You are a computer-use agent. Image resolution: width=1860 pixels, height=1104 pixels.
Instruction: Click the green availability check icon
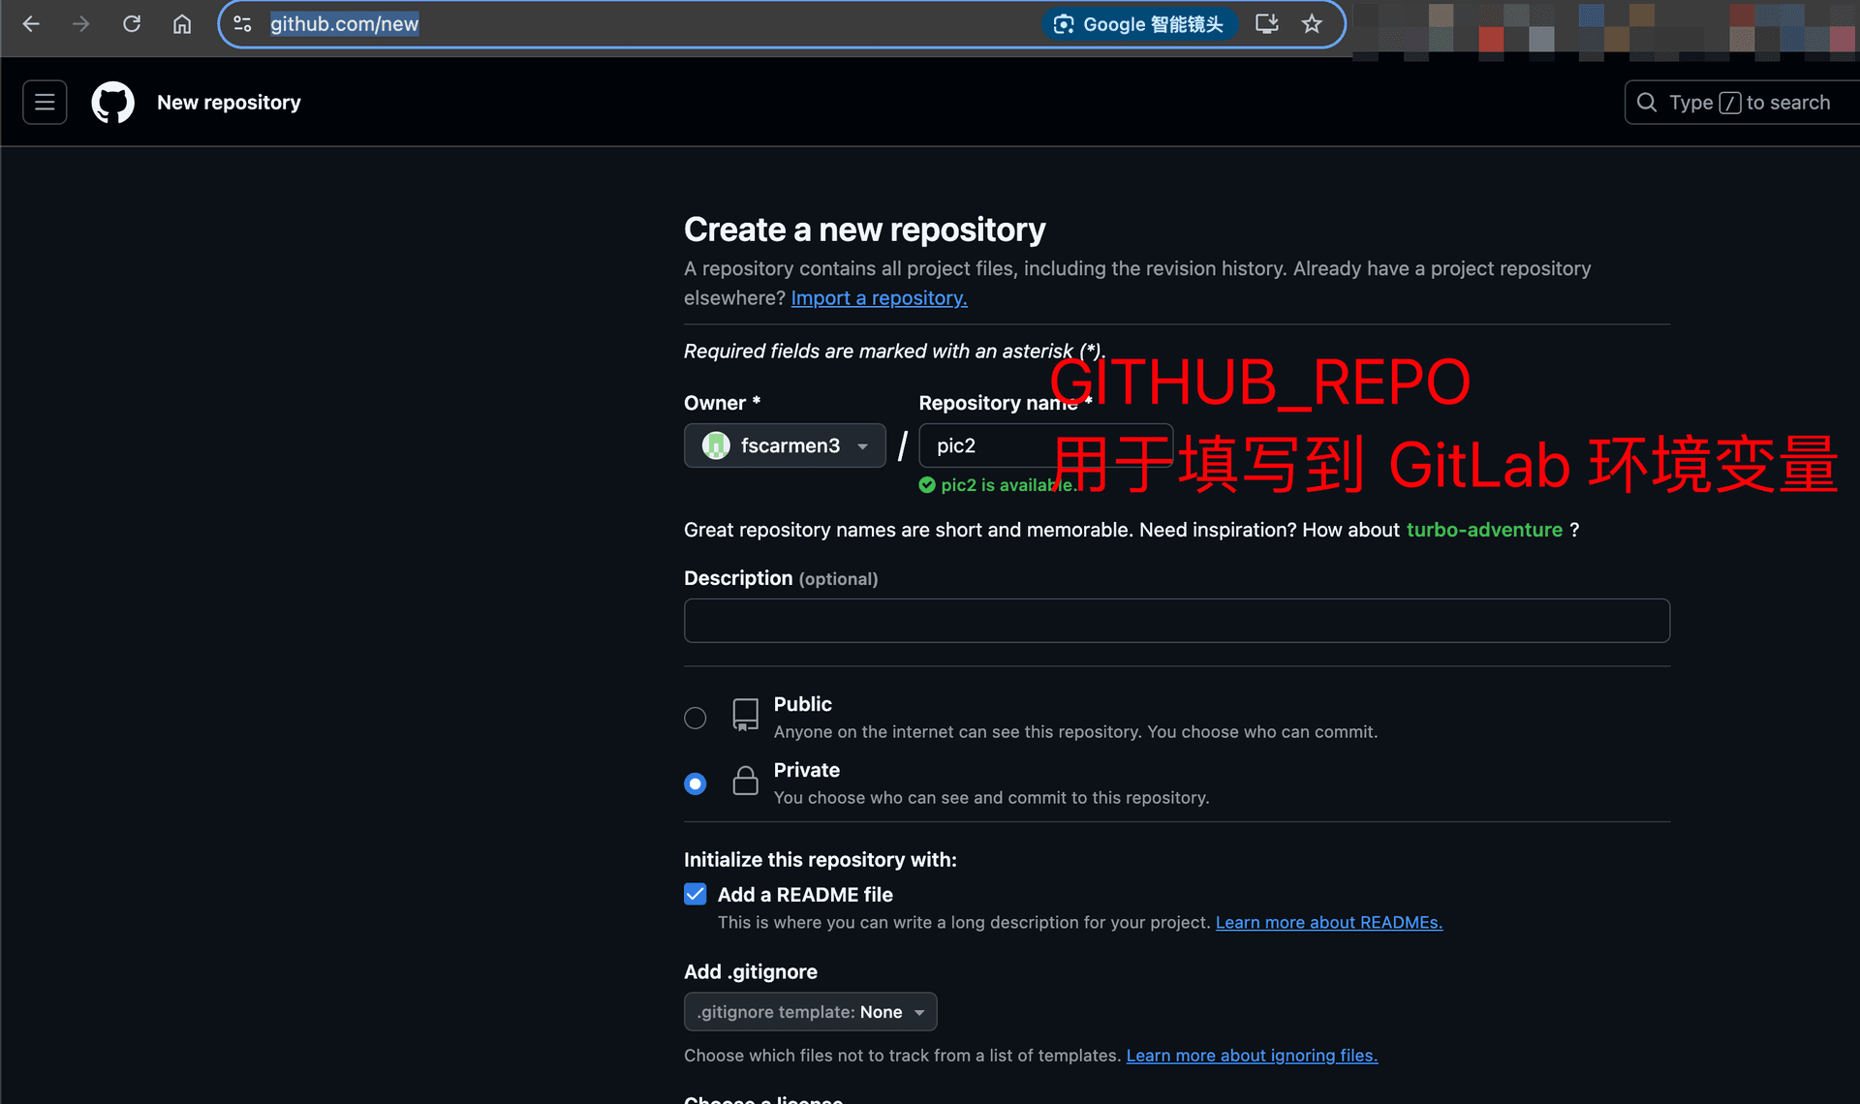[x=927, y=485]
